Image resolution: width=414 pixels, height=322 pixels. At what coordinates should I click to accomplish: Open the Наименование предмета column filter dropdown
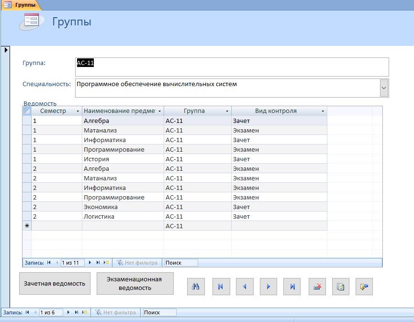pyautogui.click(x=159, y=111)
